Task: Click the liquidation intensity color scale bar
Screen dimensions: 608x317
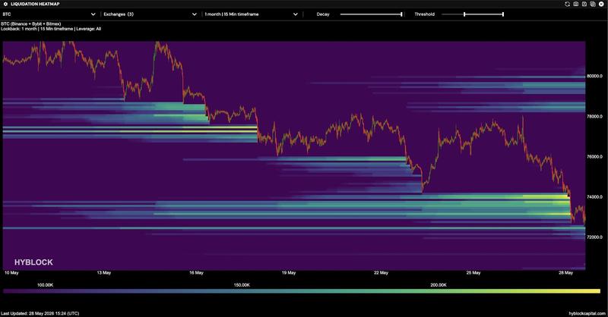Action: (301, 291)
